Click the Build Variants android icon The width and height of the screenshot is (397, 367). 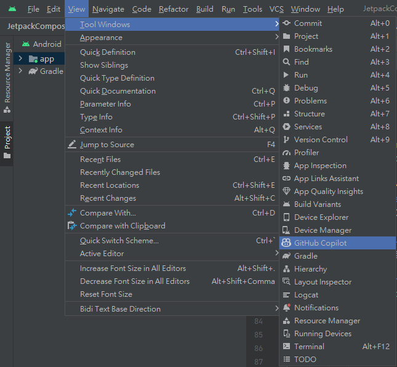tap(286, 204)
